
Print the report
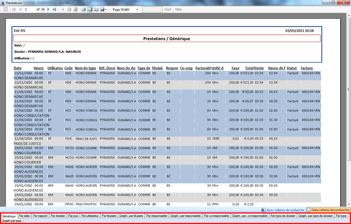84,9
